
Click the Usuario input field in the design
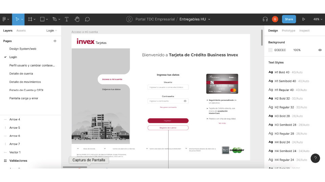pos(168,87)
